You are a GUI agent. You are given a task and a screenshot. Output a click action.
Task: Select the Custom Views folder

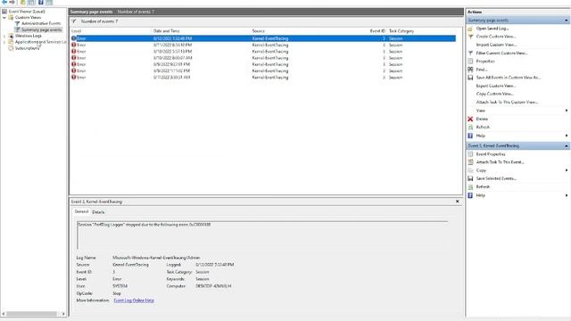(28, 18)
